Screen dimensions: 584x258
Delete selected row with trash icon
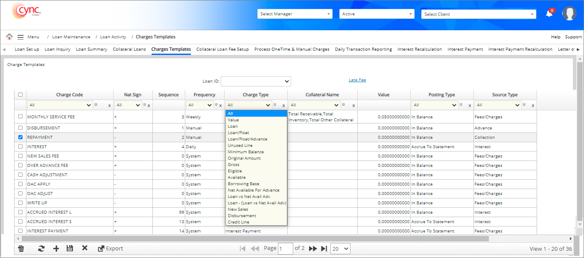click(21, 249)
